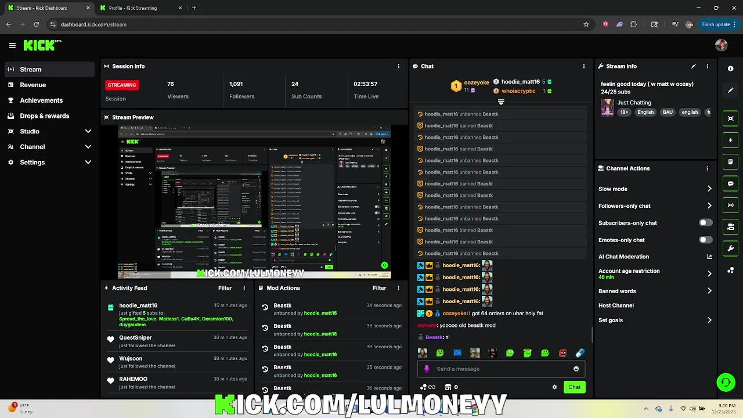743x418 pixels.
Task: Toggle the broadcast signal icon in right rail
Action: 730,205
